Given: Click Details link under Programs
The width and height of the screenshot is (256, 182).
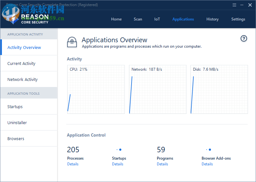Looking at the screenshot, I should tap(163, 164).
